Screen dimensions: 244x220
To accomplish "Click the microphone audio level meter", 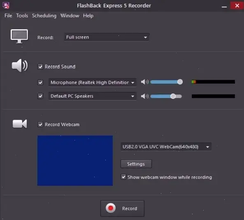I will 213,82.
